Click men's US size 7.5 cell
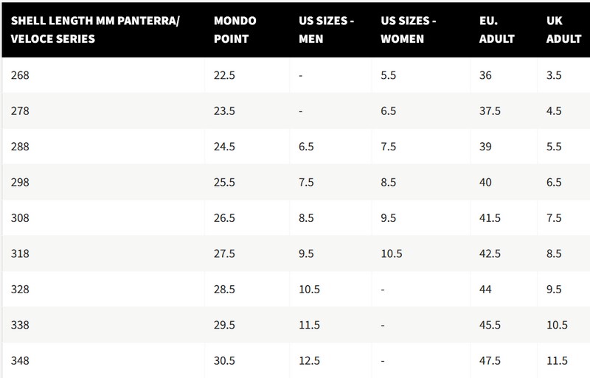 (308, 182)
